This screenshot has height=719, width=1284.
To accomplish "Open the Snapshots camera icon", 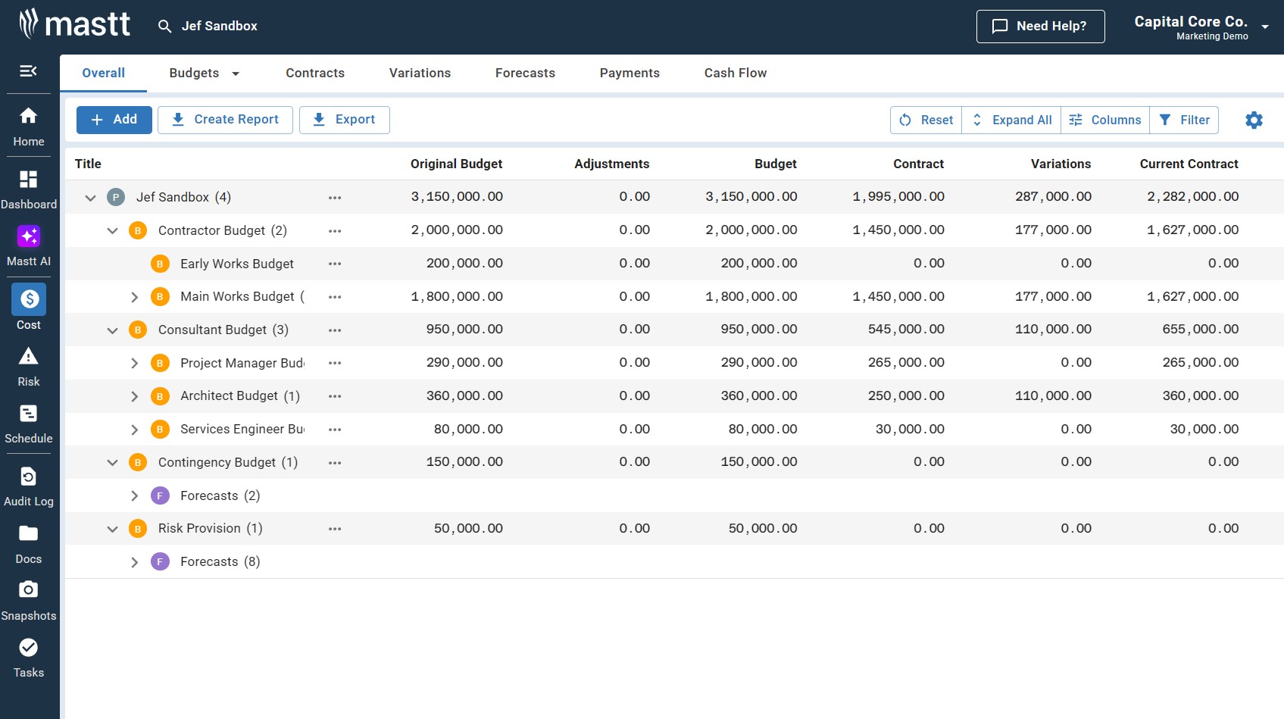I will pos(29,590).
